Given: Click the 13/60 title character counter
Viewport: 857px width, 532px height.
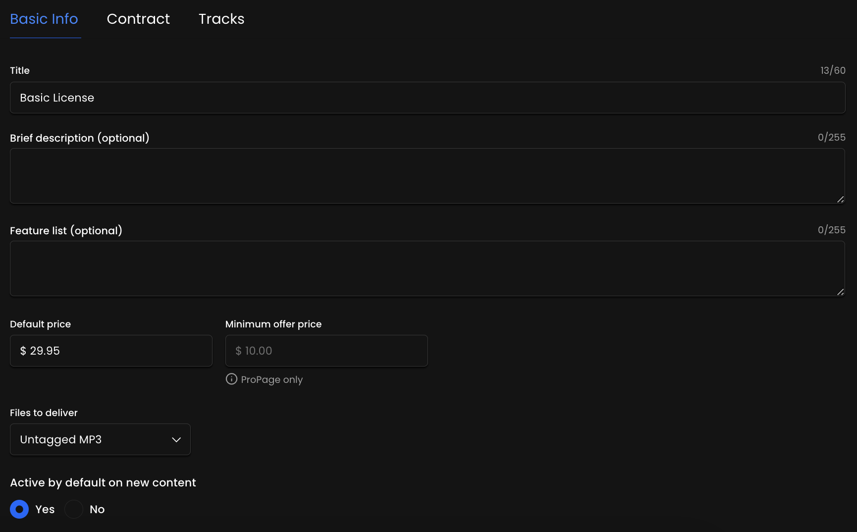Looking at the screenshot, I should [833, 70].
